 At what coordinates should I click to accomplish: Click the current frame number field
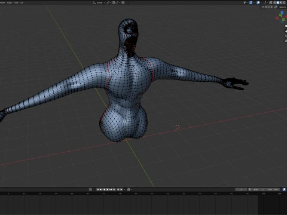[241, 189]
